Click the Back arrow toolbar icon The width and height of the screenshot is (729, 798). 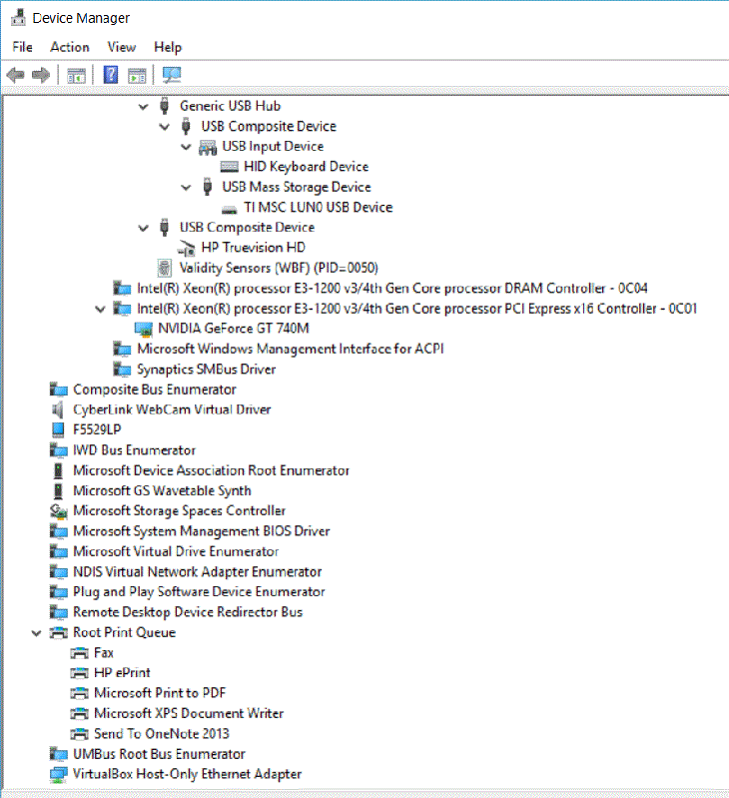15,75
